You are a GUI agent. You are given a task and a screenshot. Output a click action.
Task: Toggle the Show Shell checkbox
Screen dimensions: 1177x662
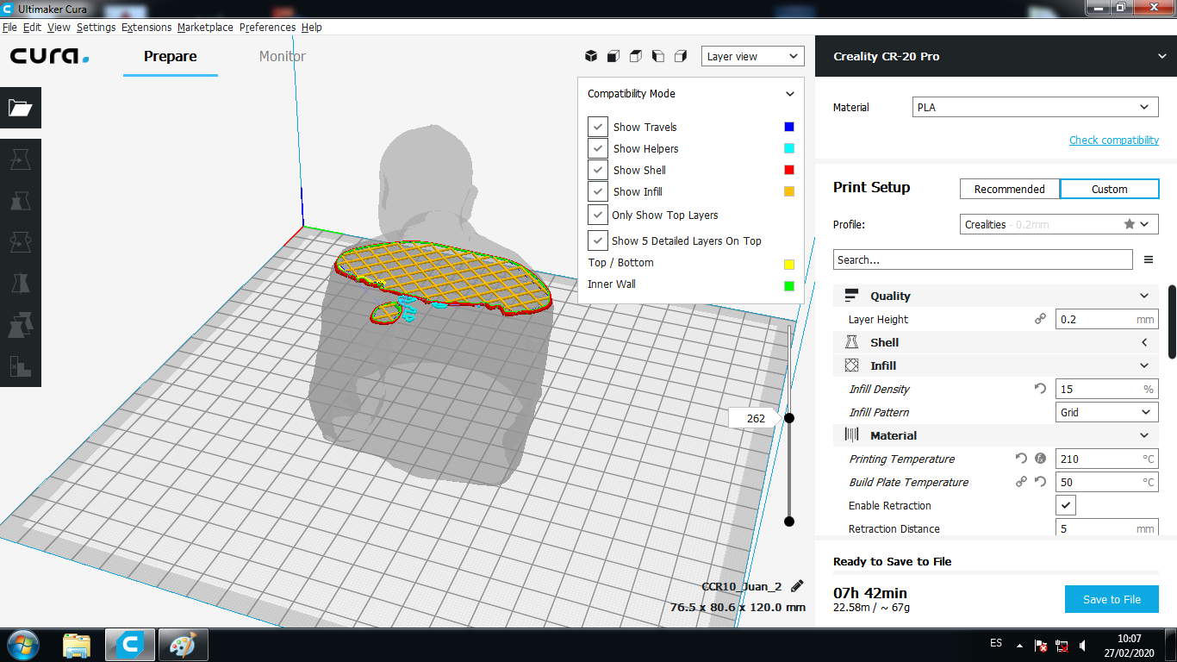(598, 170)
